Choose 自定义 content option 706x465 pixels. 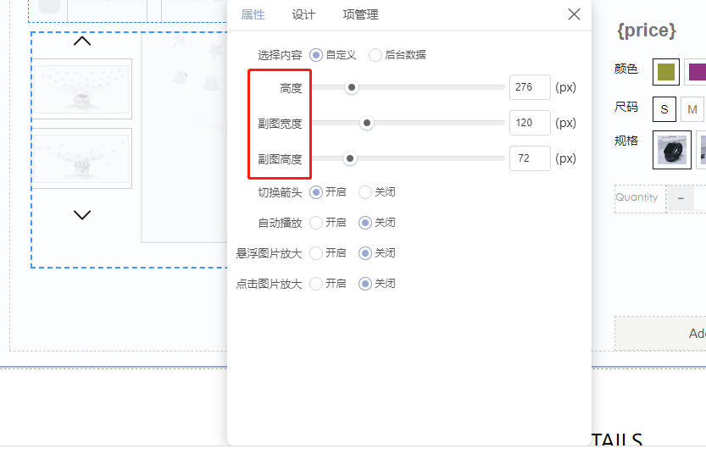(x=316, y=55)
